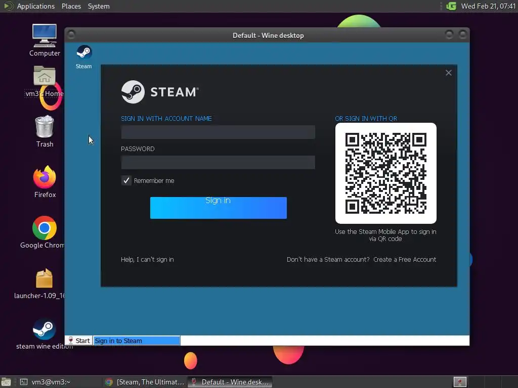This screenshot has width=518, height=388.
Task: Click the OR SIGN IN WITH QR label
Action: 366,118
